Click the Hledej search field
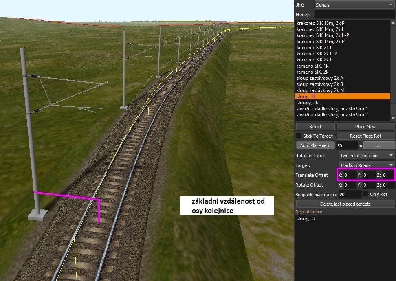This screenshot has height=281, width=396. (x=354, y=15)
